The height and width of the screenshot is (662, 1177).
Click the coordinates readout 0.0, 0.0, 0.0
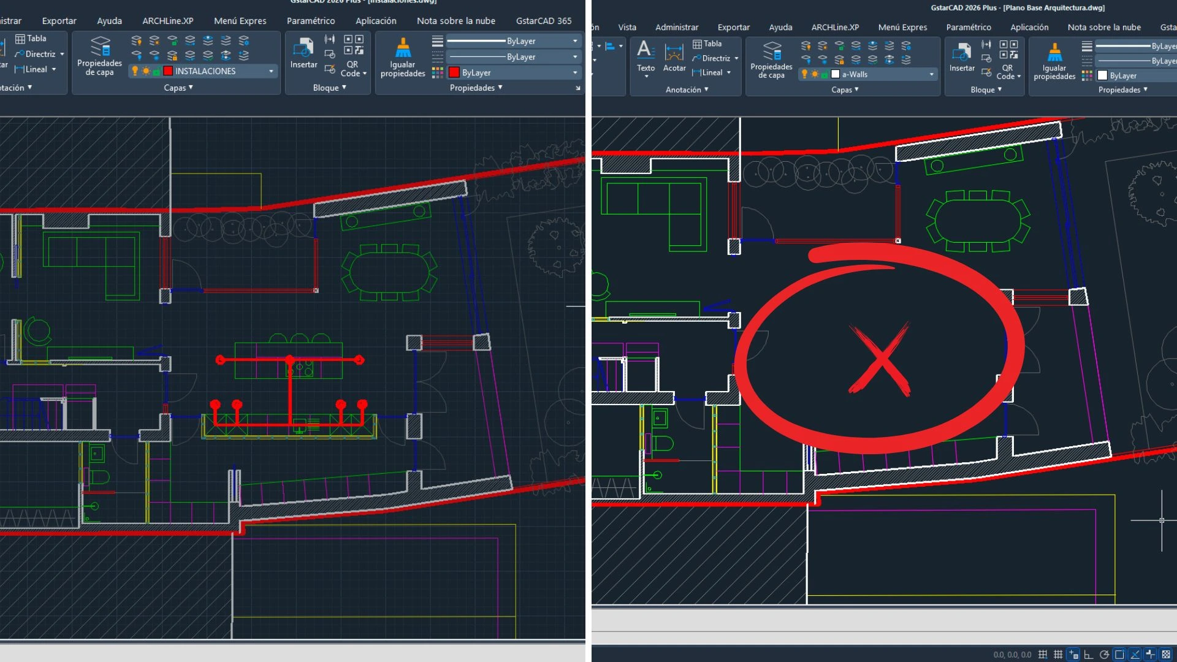point(1012,655)
